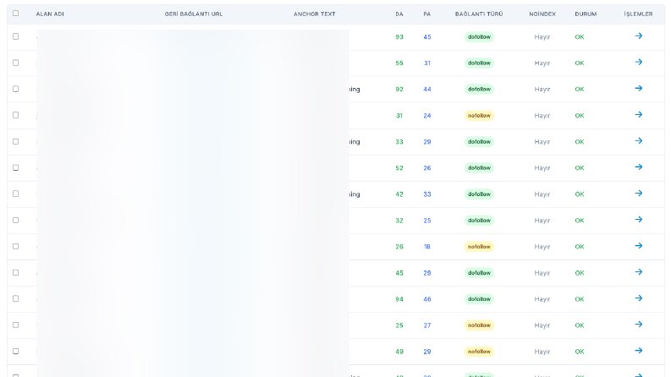
Task: Tick the checkbox for row with DA 92
Action: tap(16, 89)
